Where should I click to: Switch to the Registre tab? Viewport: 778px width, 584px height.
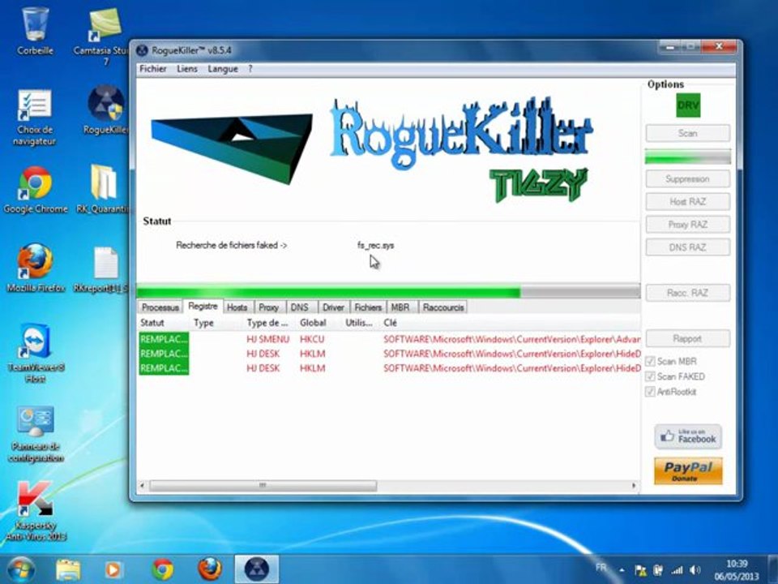pos(203,307)
